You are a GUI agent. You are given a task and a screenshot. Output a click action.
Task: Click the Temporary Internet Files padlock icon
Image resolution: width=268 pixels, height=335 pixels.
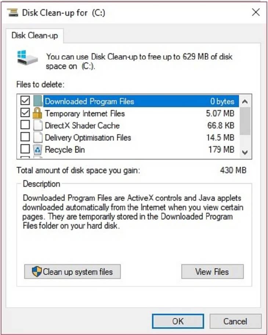pyautogui.click(x=37, y=113)
